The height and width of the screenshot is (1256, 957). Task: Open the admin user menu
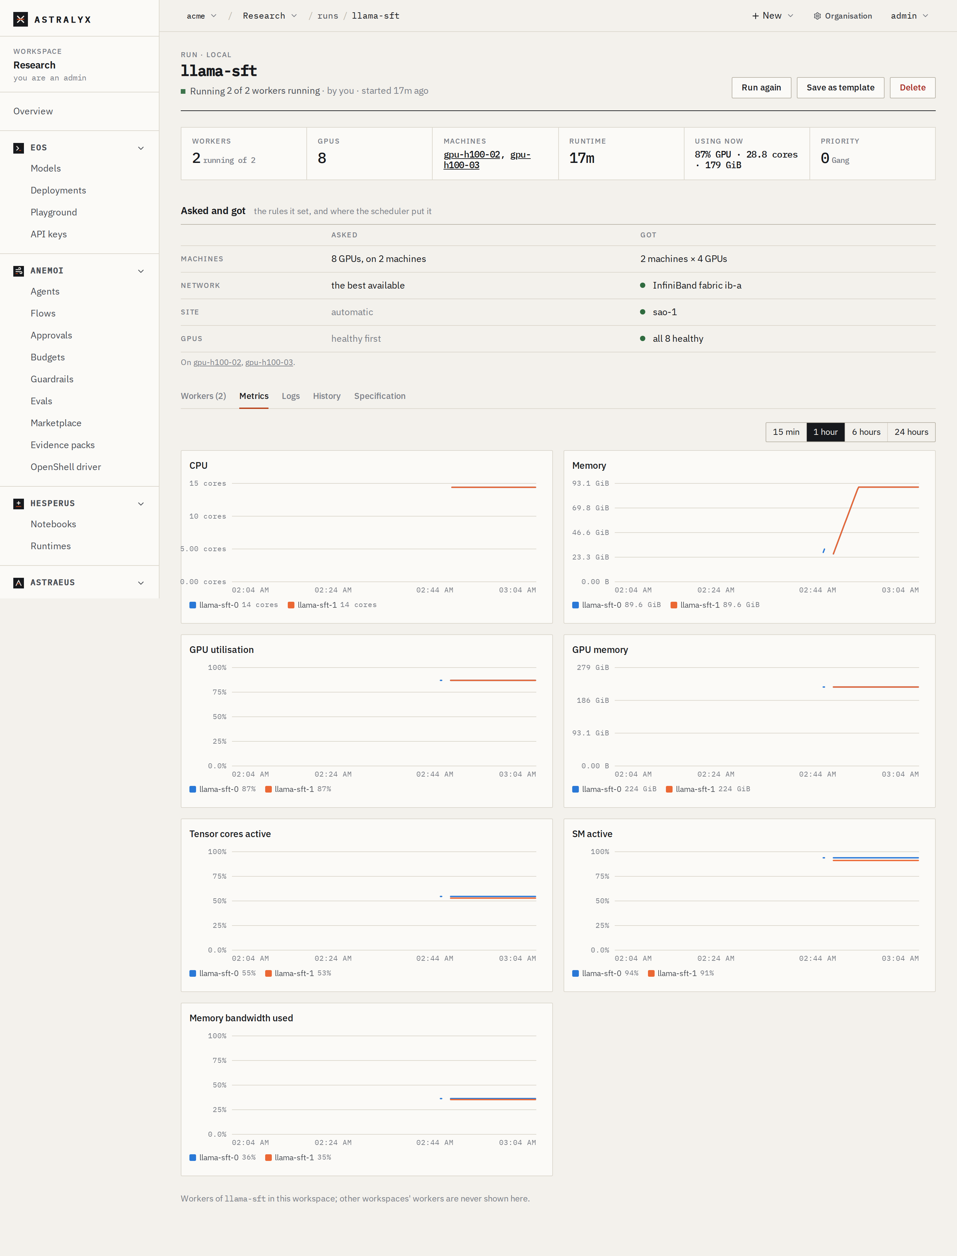click(909, 16)
